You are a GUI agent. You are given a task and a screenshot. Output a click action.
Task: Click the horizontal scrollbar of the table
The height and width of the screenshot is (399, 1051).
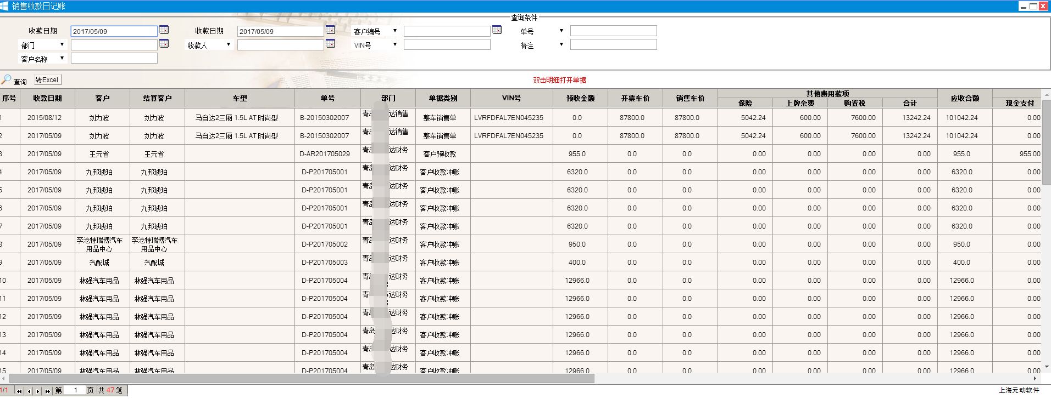point(302,379)
